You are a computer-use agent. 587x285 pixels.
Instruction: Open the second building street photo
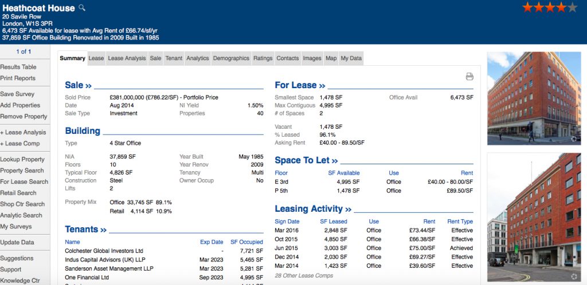[x=533, y=217]
